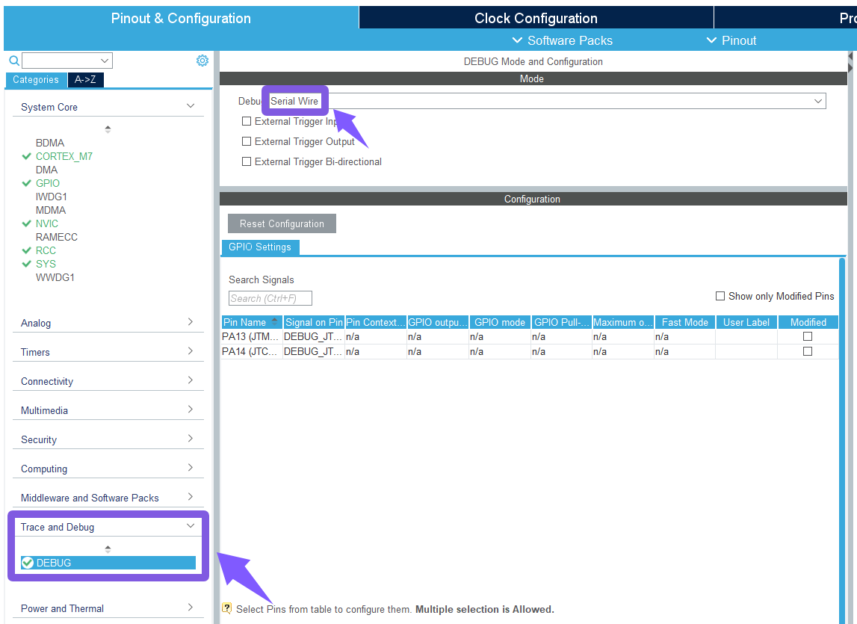Click the Reset Configuration button
This screenshot has width=857, height=624.
[282, 223]
